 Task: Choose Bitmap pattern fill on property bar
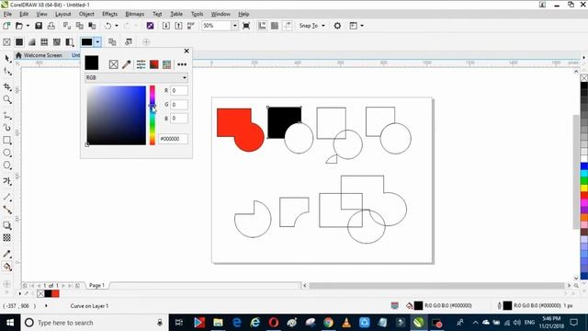click(57, 42)
